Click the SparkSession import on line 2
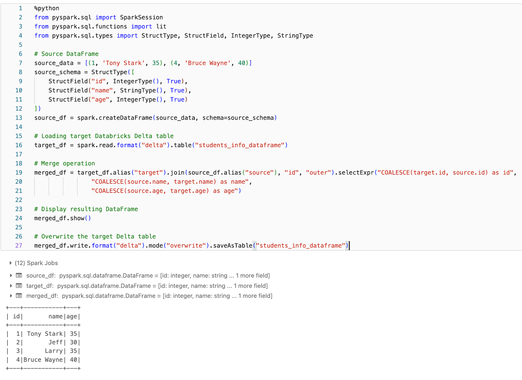522x380 pixels. click(142, 17)
